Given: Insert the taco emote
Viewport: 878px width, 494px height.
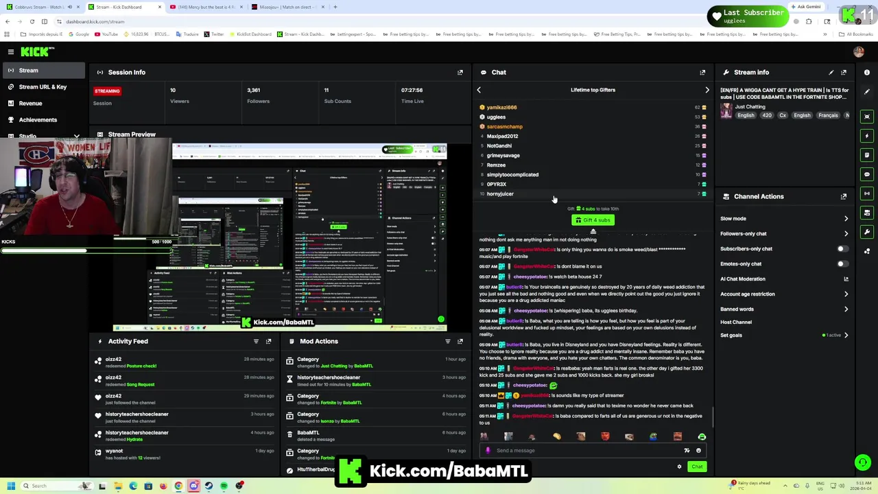Looking at the screenshot, I should (x=557, y=436).
